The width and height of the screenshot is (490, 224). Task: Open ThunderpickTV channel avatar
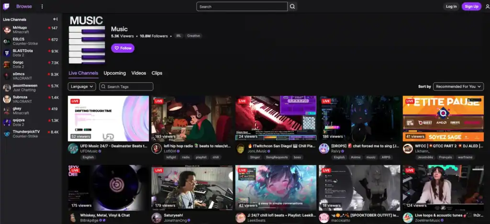7,134
